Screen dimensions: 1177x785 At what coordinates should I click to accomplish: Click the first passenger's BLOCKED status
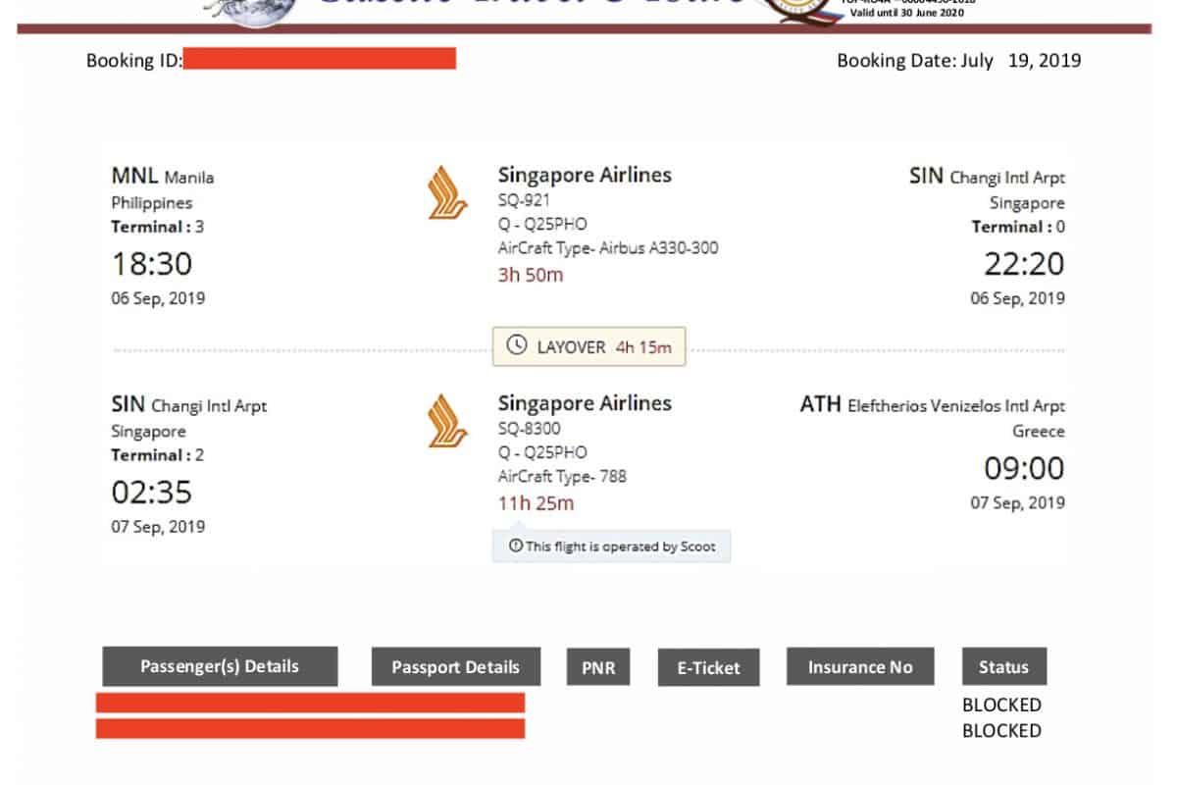click(x=1001, y=705)
